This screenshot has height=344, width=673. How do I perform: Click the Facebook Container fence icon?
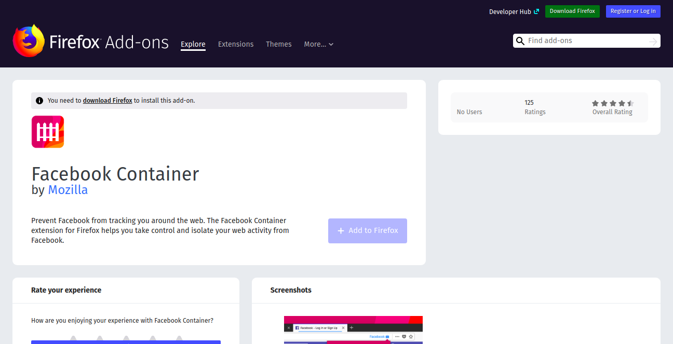click(x=48, y=132)
